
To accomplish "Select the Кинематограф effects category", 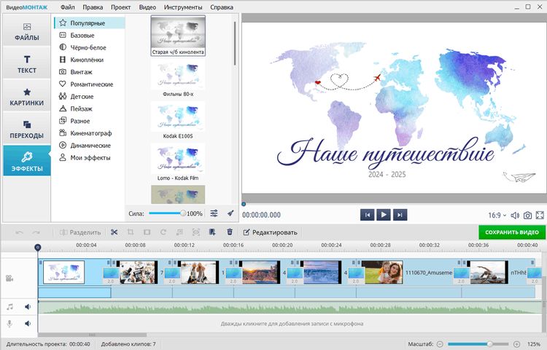I will point(91,133).
